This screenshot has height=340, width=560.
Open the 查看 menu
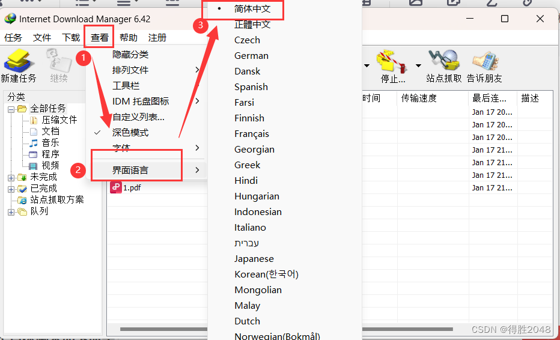[x=99, y=37]
